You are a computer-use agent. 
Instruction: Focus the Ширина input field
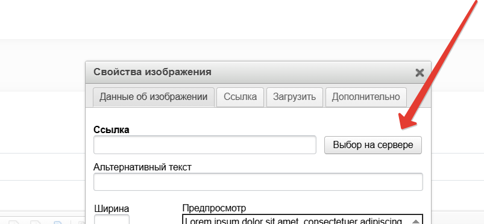pyautogui.click(x=112, y=219)
